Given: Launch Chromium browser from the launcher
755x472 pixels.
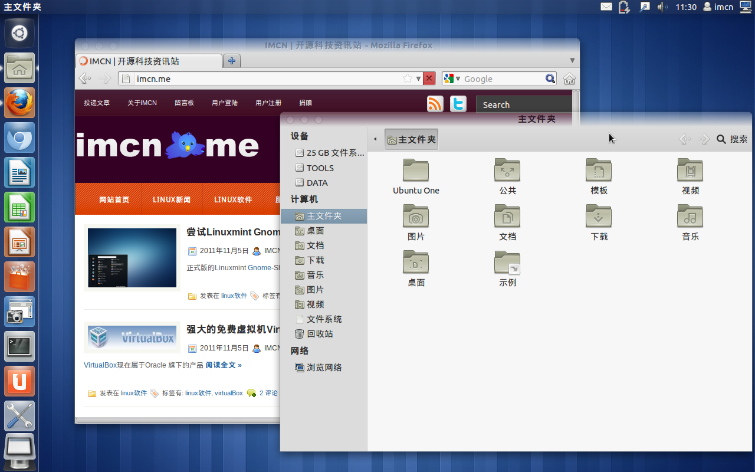Looking at the screenshot, I should tap(19, 137).
